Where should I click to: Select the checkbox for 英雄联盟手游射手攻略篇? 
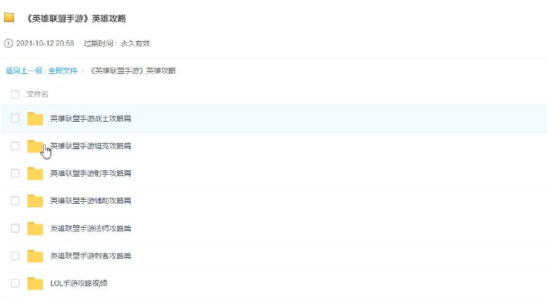point(15,174)
